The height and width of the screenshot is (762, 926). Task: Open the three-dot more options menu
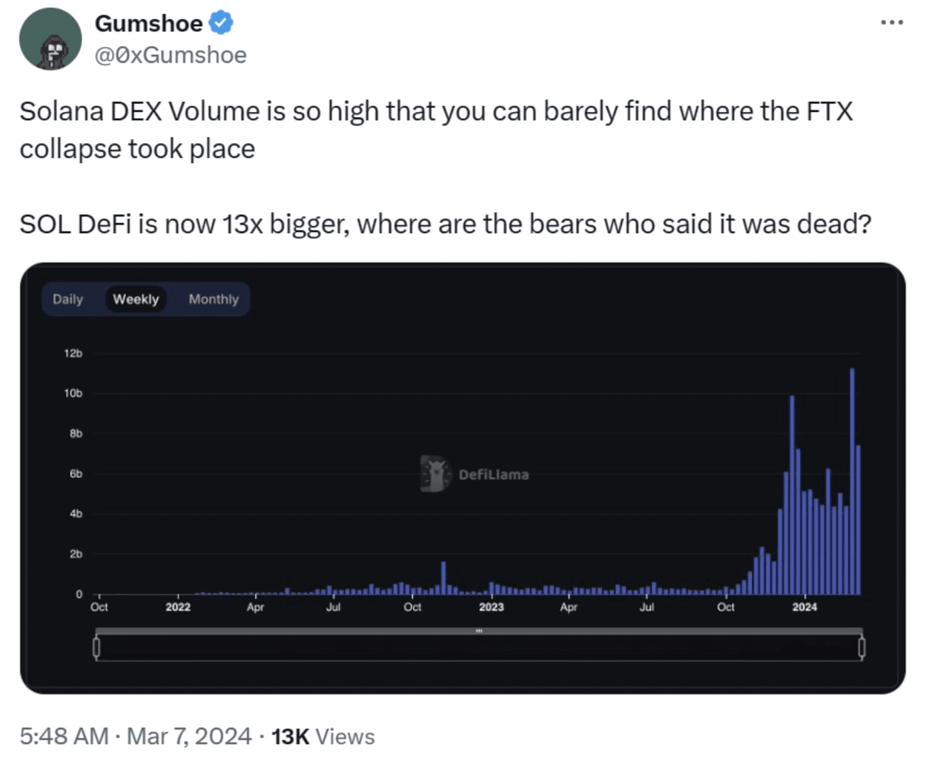pyautogui.click(x=892, y=22)
